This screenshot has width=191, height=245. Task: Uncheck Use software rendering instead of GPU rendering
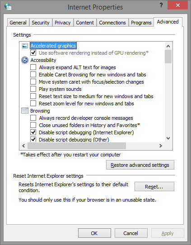[33, 53]
